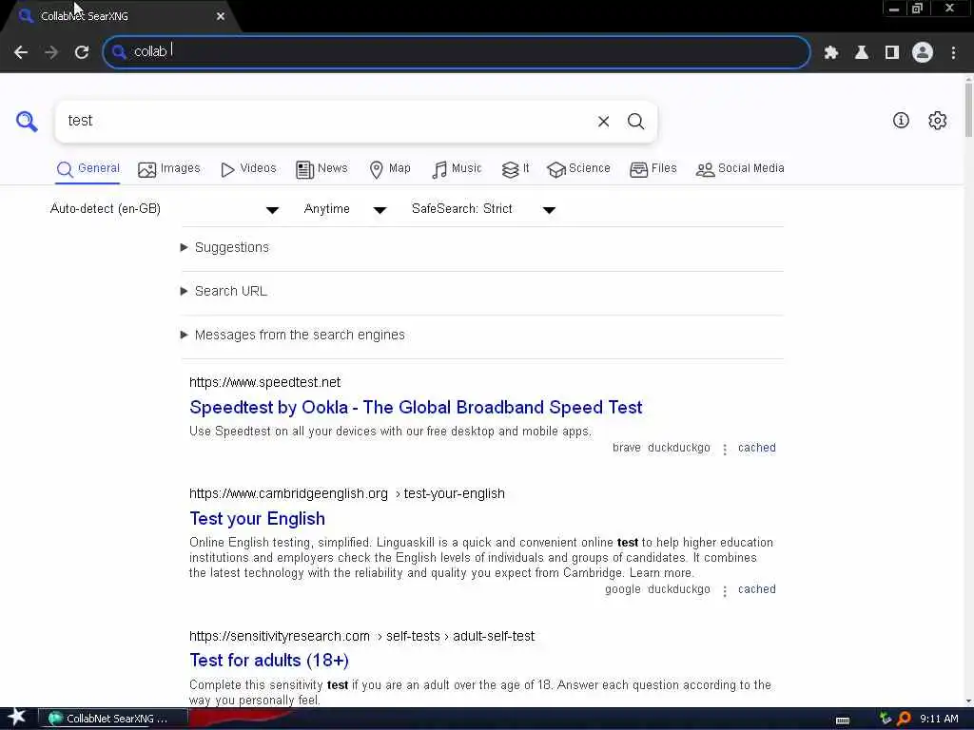Open Speedtest by Ookla result link
The image size is (974, 730).
click(416, 407)
